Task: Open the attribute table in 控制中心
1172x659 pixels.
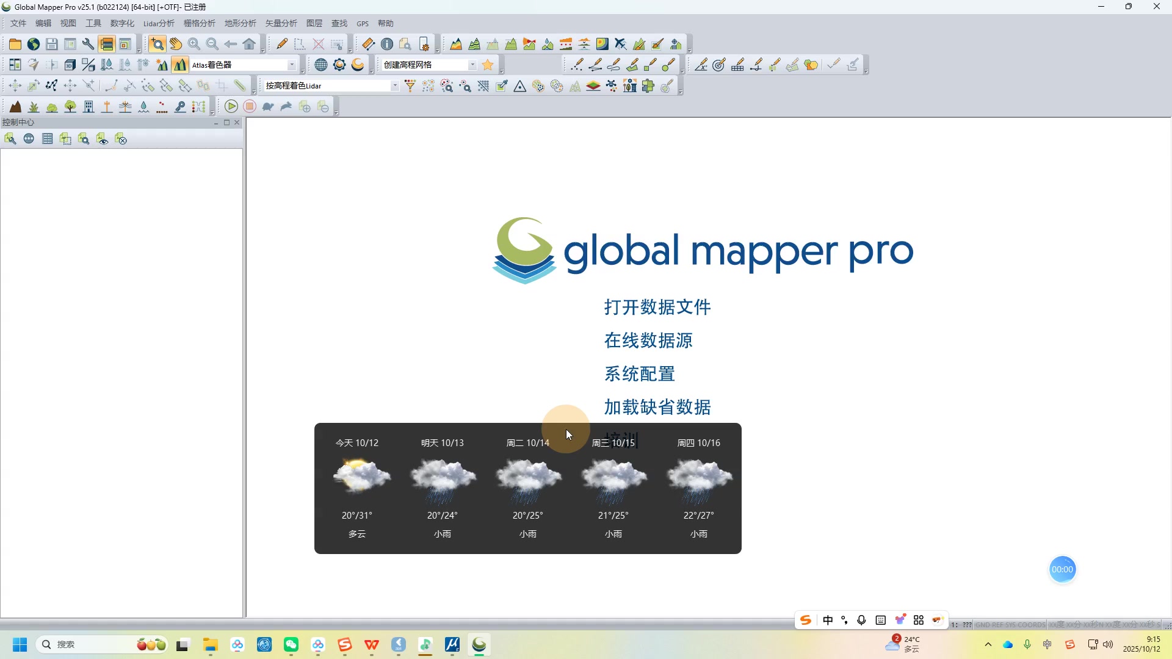Action: tap(47, 139)
